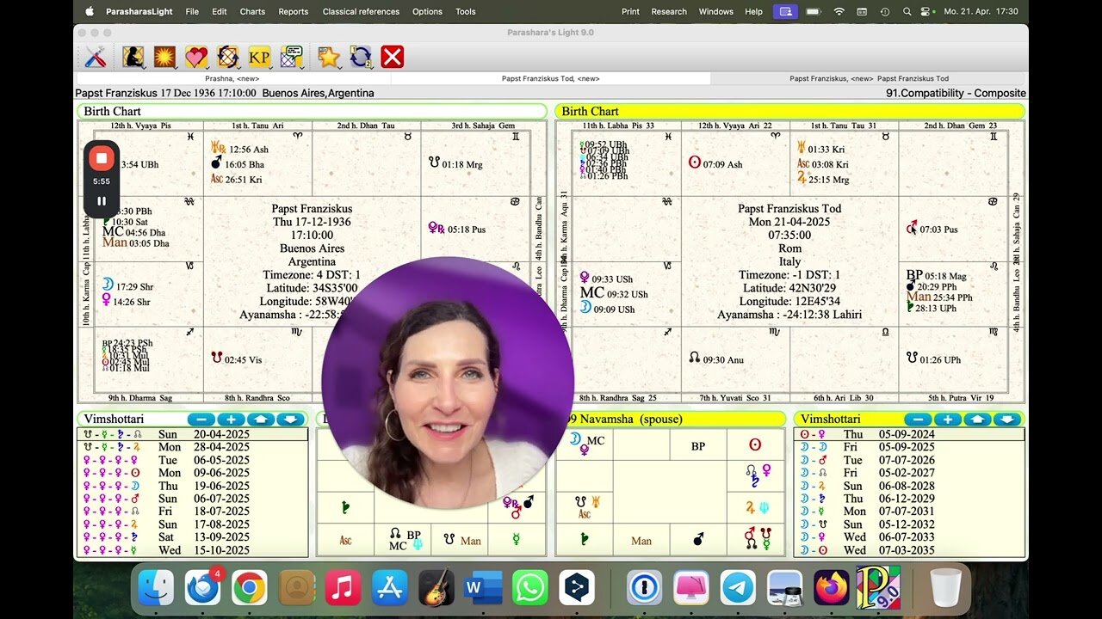Open the star favorites toolbar icon
1102x619 pixels.
point(329,57)
